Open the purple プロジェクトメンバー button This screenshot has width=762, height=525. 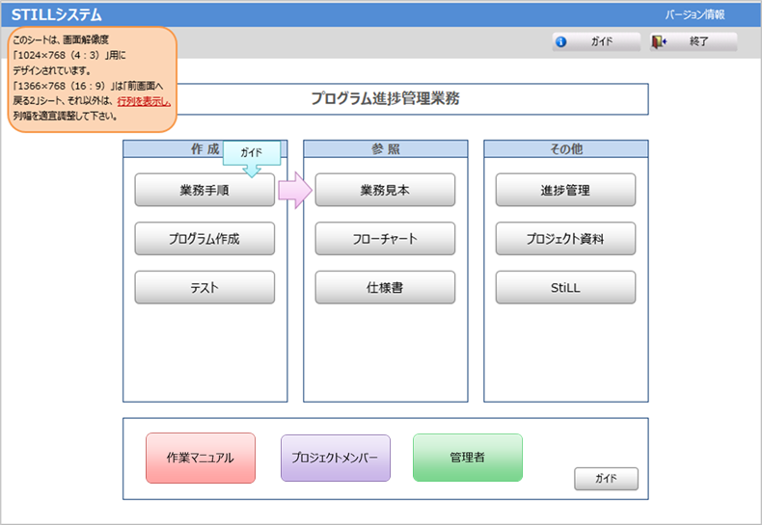336,458
